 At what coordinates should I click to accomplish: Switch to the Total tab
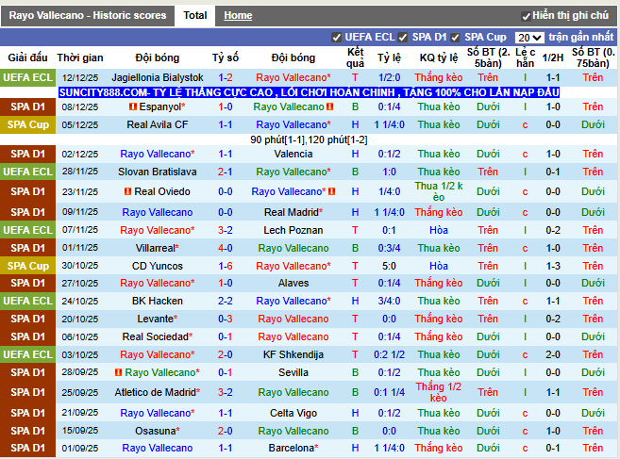pos(195,15)
